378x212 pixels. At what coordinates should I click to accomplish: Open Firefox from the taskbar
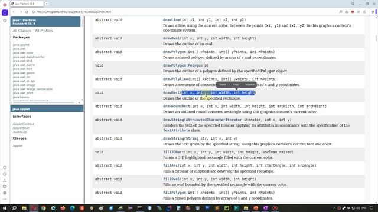coord(63,208)
